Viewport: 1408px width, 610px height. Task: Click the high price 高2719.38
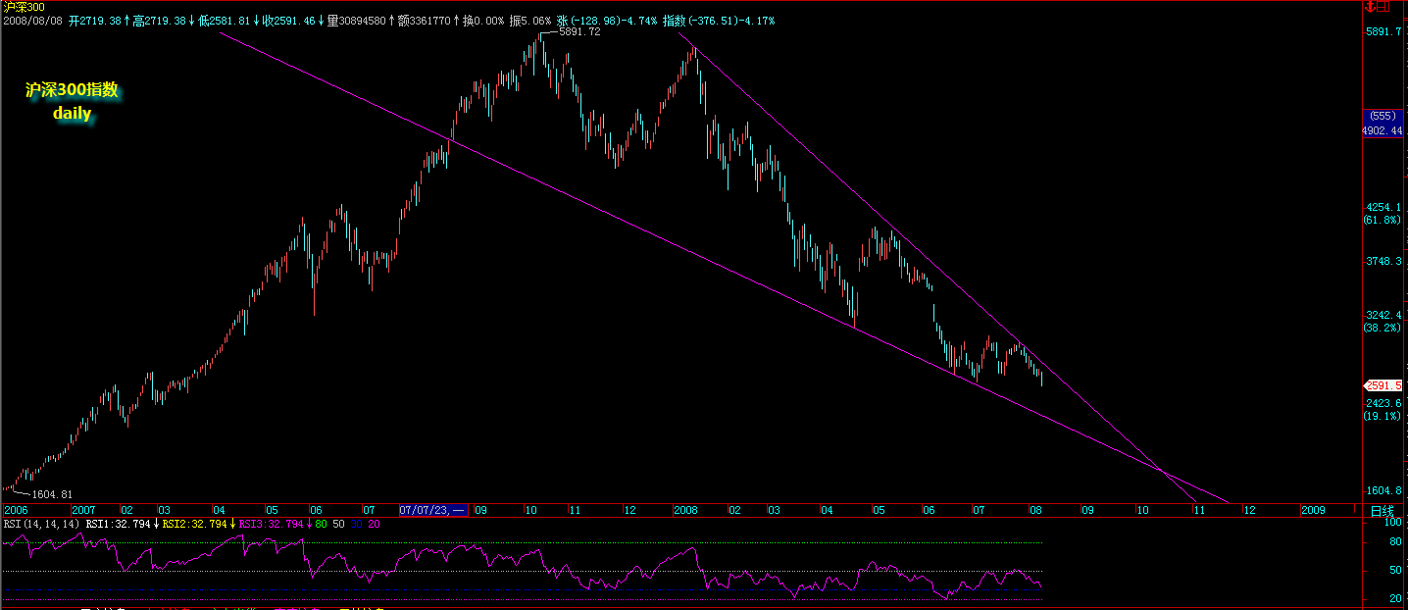point(161,20)
